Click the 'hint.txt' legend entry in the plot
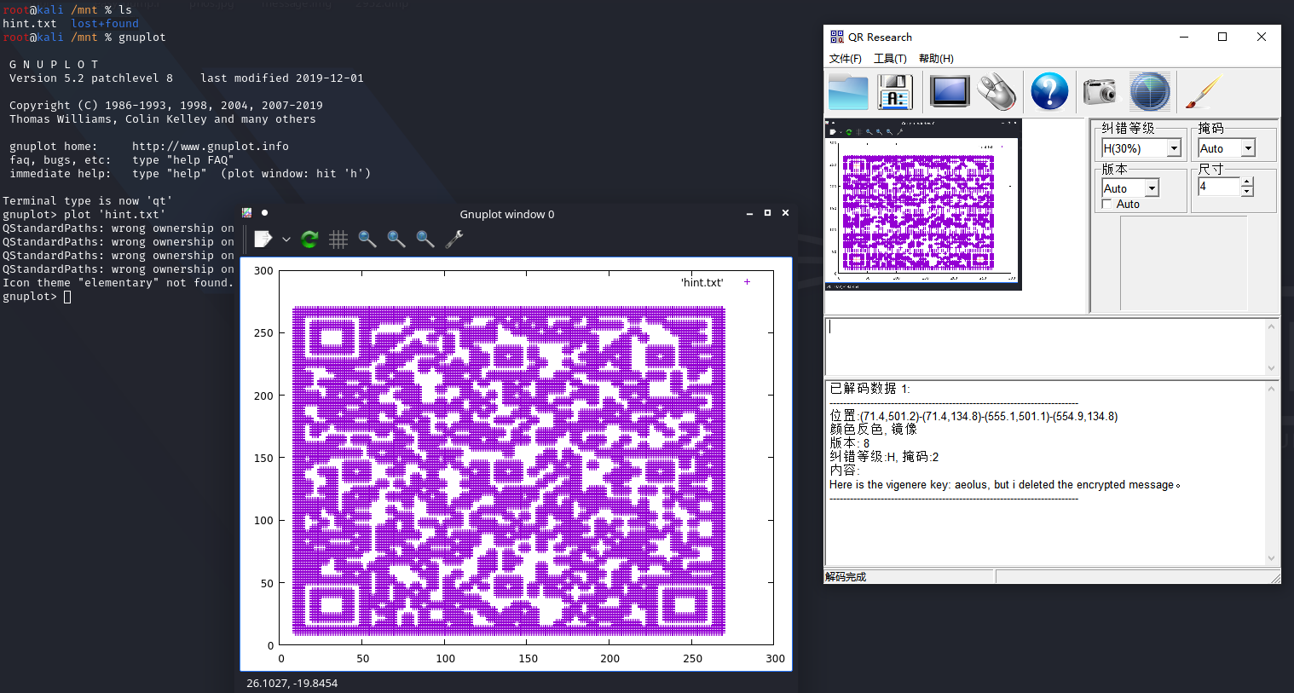 pyautogui.click(x=702, y=282)
